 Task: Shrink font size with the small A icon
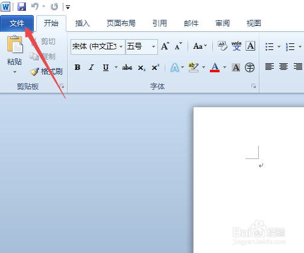pos(178,46)
